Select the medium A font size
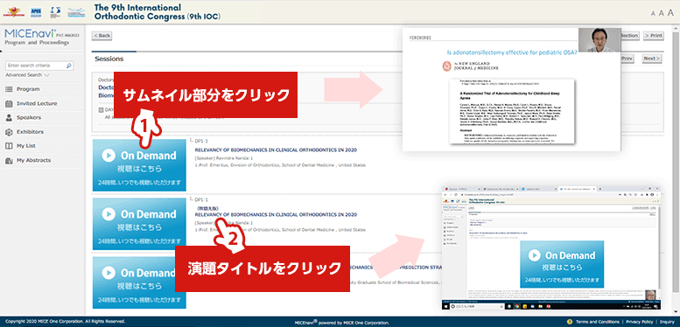This screenshot has width=680, height=327. [662, 13]
